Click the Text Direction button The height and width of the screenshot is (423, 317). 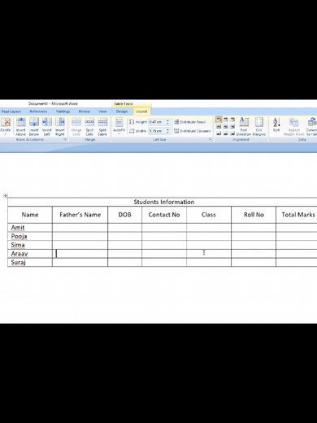(244, 127)
